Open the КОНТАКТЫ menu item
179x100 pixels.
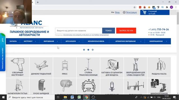13,41
